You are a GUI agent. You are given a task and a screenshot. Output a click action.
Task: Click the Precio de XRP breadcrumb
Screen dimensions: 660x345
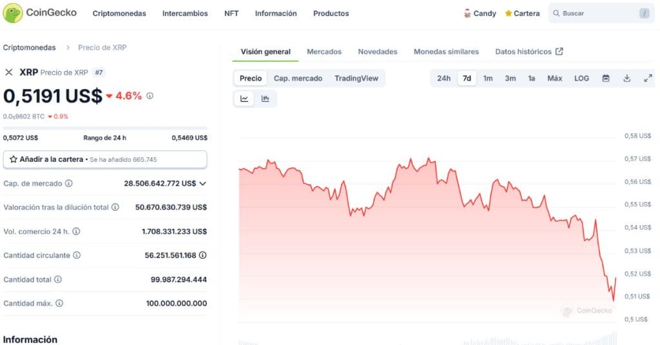pos(102,48)
